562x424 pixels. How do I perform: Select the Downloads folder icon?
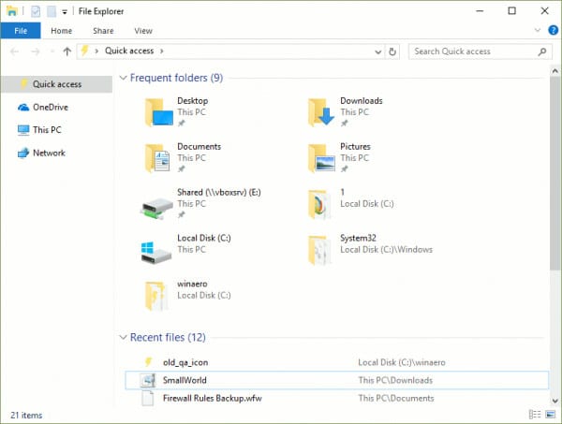coord(321,112)
